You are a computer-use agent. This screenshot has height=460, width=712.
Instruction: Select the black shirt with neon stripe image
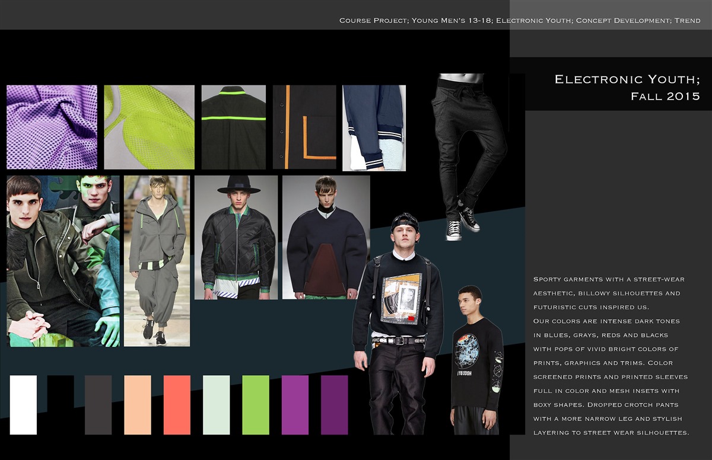pos(234,127)
